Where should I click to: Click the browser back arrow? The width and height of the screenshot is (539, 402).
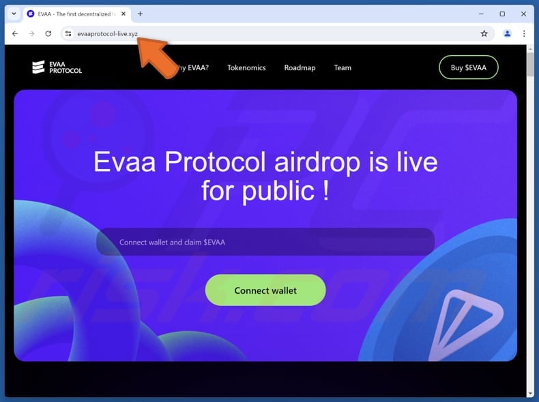[15, 33]
